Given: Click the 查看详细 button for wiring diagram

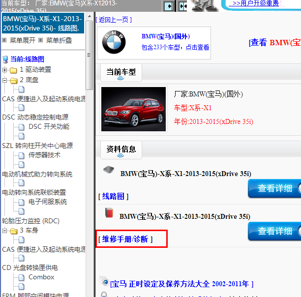Looking at the screenshot, I should [x=274, y=188].
